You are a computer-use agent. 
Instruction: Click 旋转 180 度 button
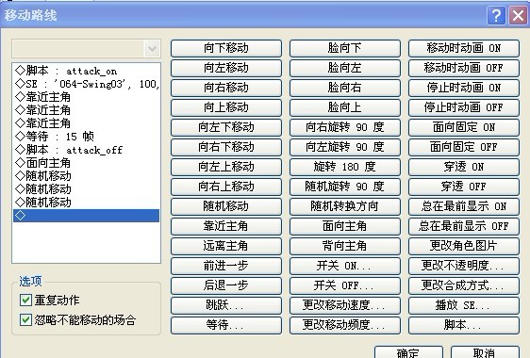345,167
